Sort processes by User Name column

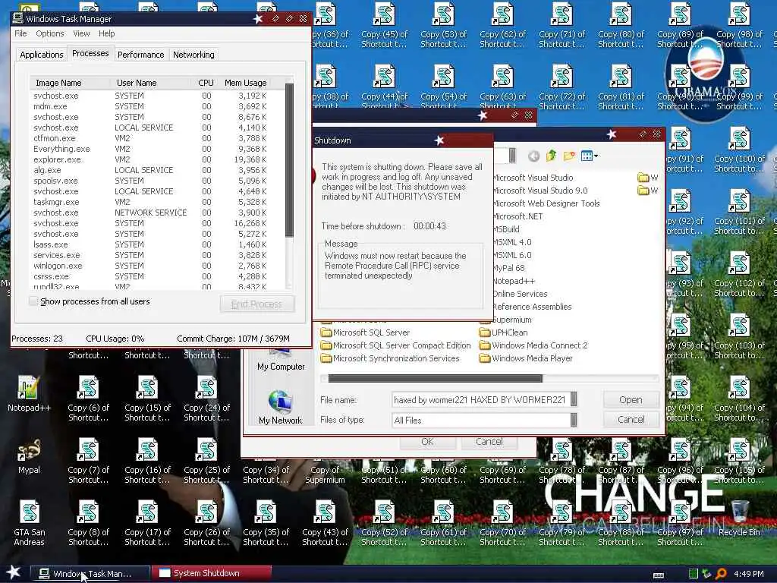pyautogui.click(x=151, y=83)
